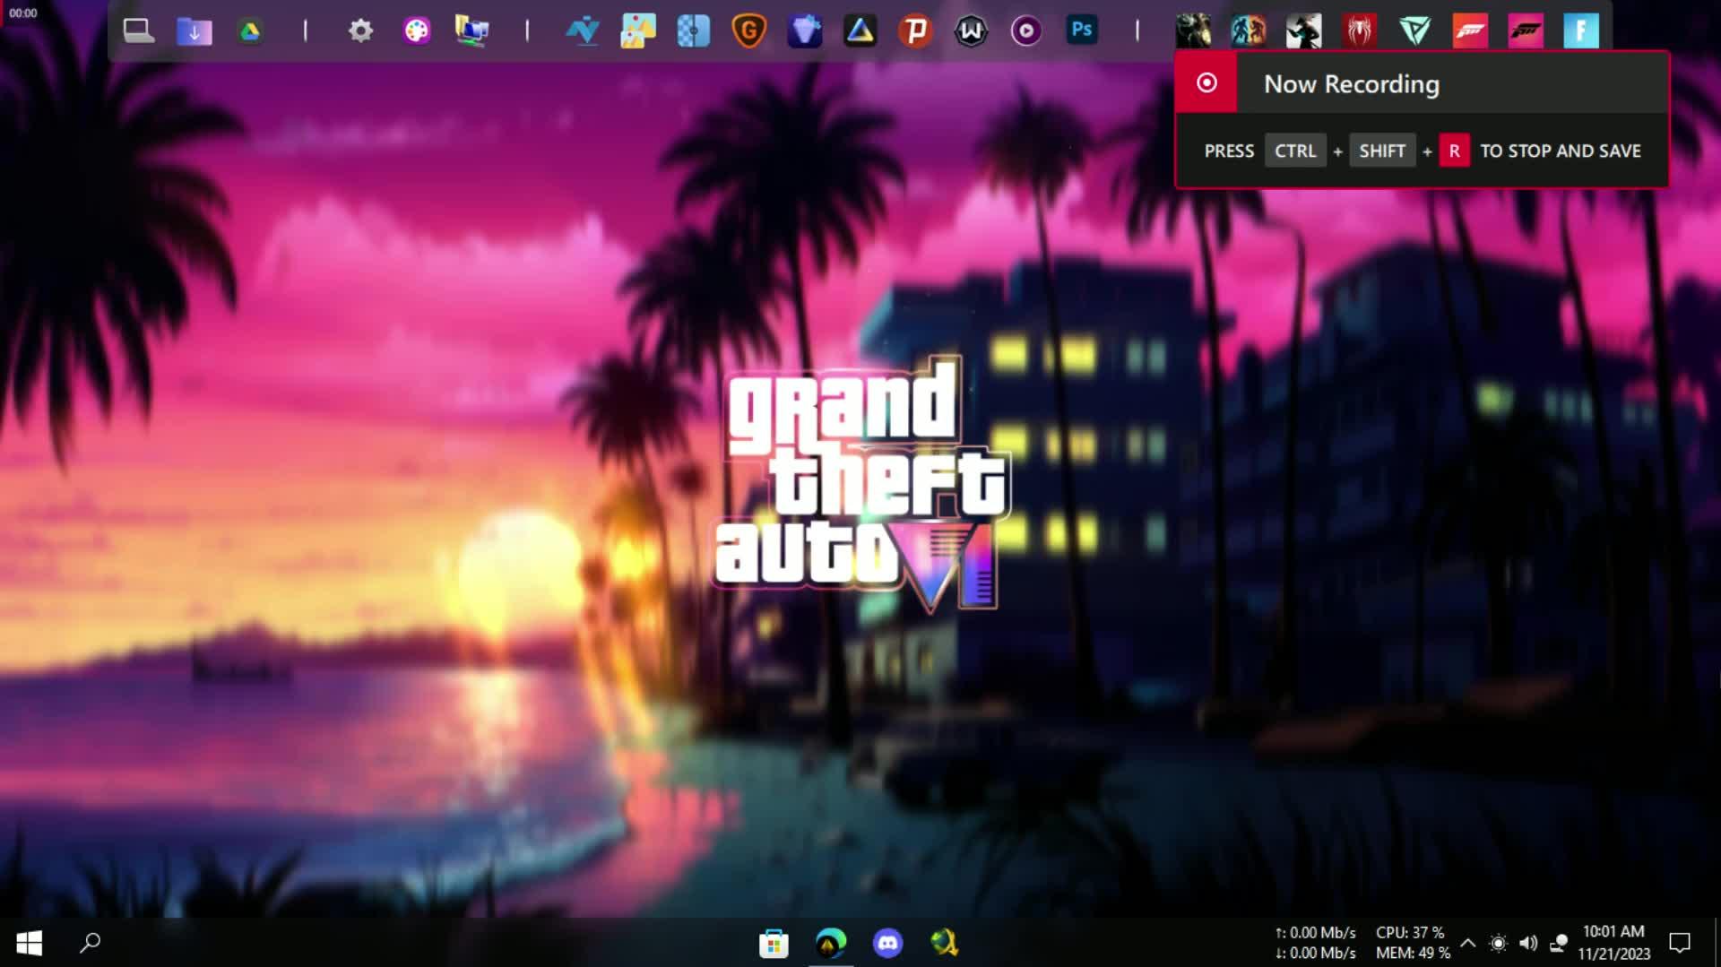Open the volume speaker control

pyautogui.click(x=1528, y=943)
